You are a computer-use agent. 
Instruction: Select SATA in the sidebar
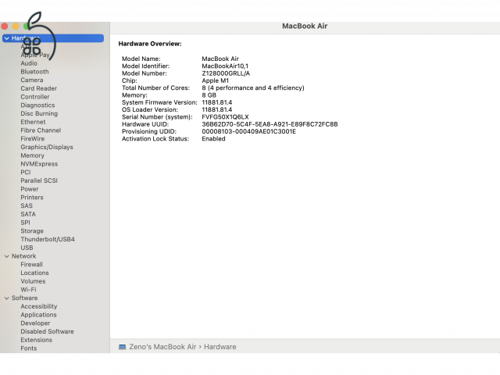coord(28,214)
